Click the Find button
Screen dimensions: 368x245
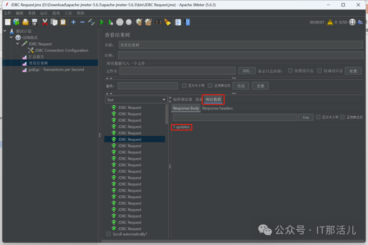click(x=306, y=117)
